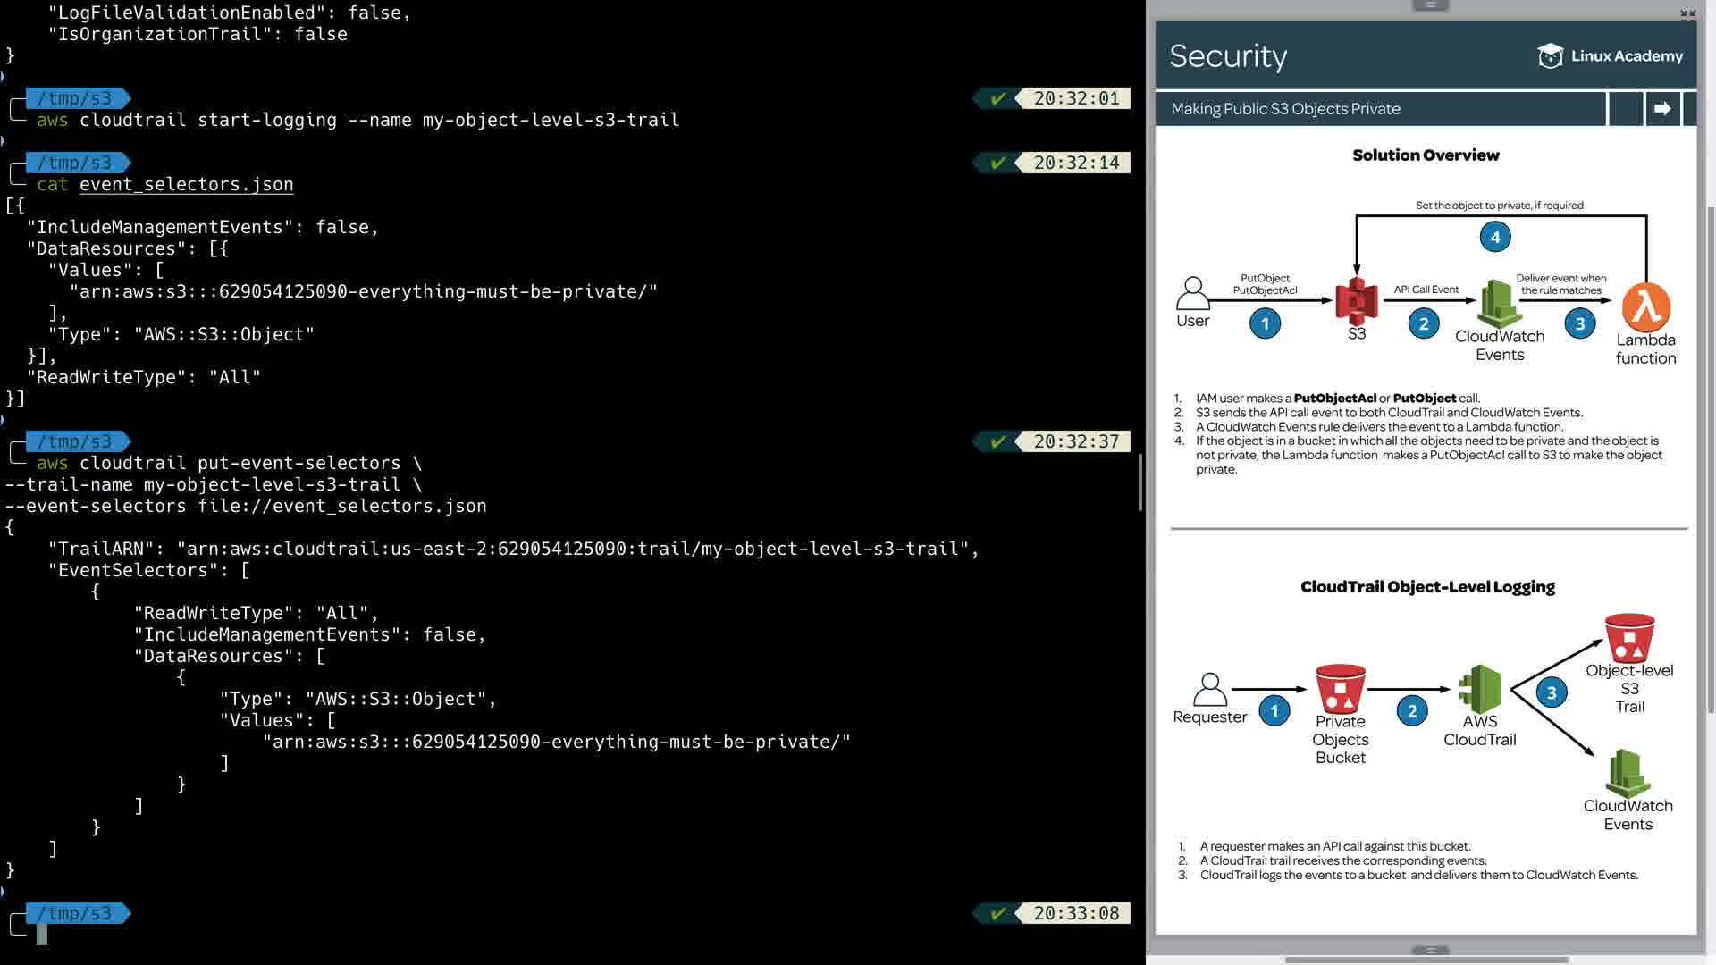The width and height of the screenshot is (1716, 965).
Task: Click the slide panel horizontal scrollbar
Action: point(1426,961)
